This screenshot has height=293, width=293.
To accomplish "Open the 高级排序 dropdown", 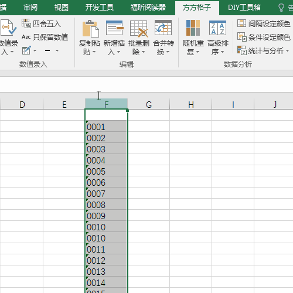I will point(222,52).
